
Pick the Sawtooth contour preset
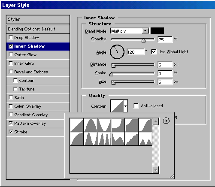pyautogui.click(x=145, y=139)
